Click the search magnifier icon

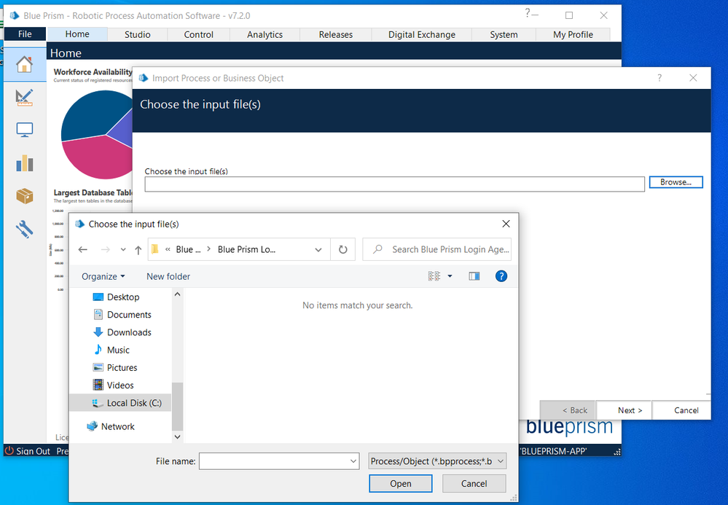[x=378, y=249]
